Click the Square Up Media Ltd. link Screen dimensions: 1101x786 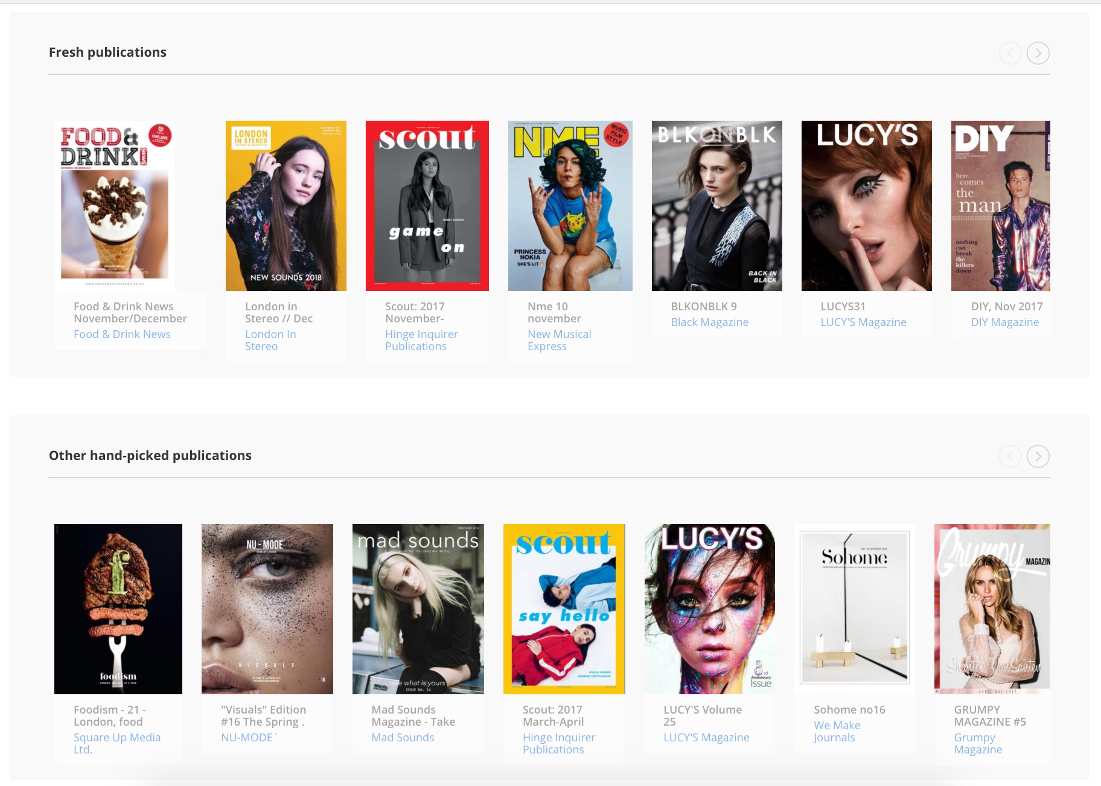[x=116, y=743]
